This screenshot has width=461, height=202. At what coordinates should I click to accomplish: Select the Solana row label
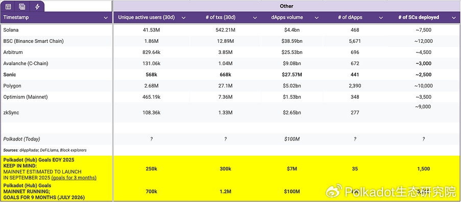coord(11,30)
